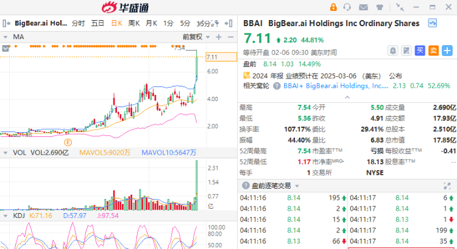
Task: Select trade row 04:11:16 with volume 195
Action: 293,198
